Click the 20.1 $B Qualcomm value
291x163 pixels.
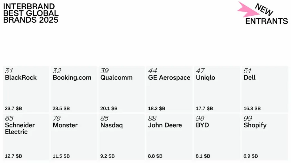point(109,108)
